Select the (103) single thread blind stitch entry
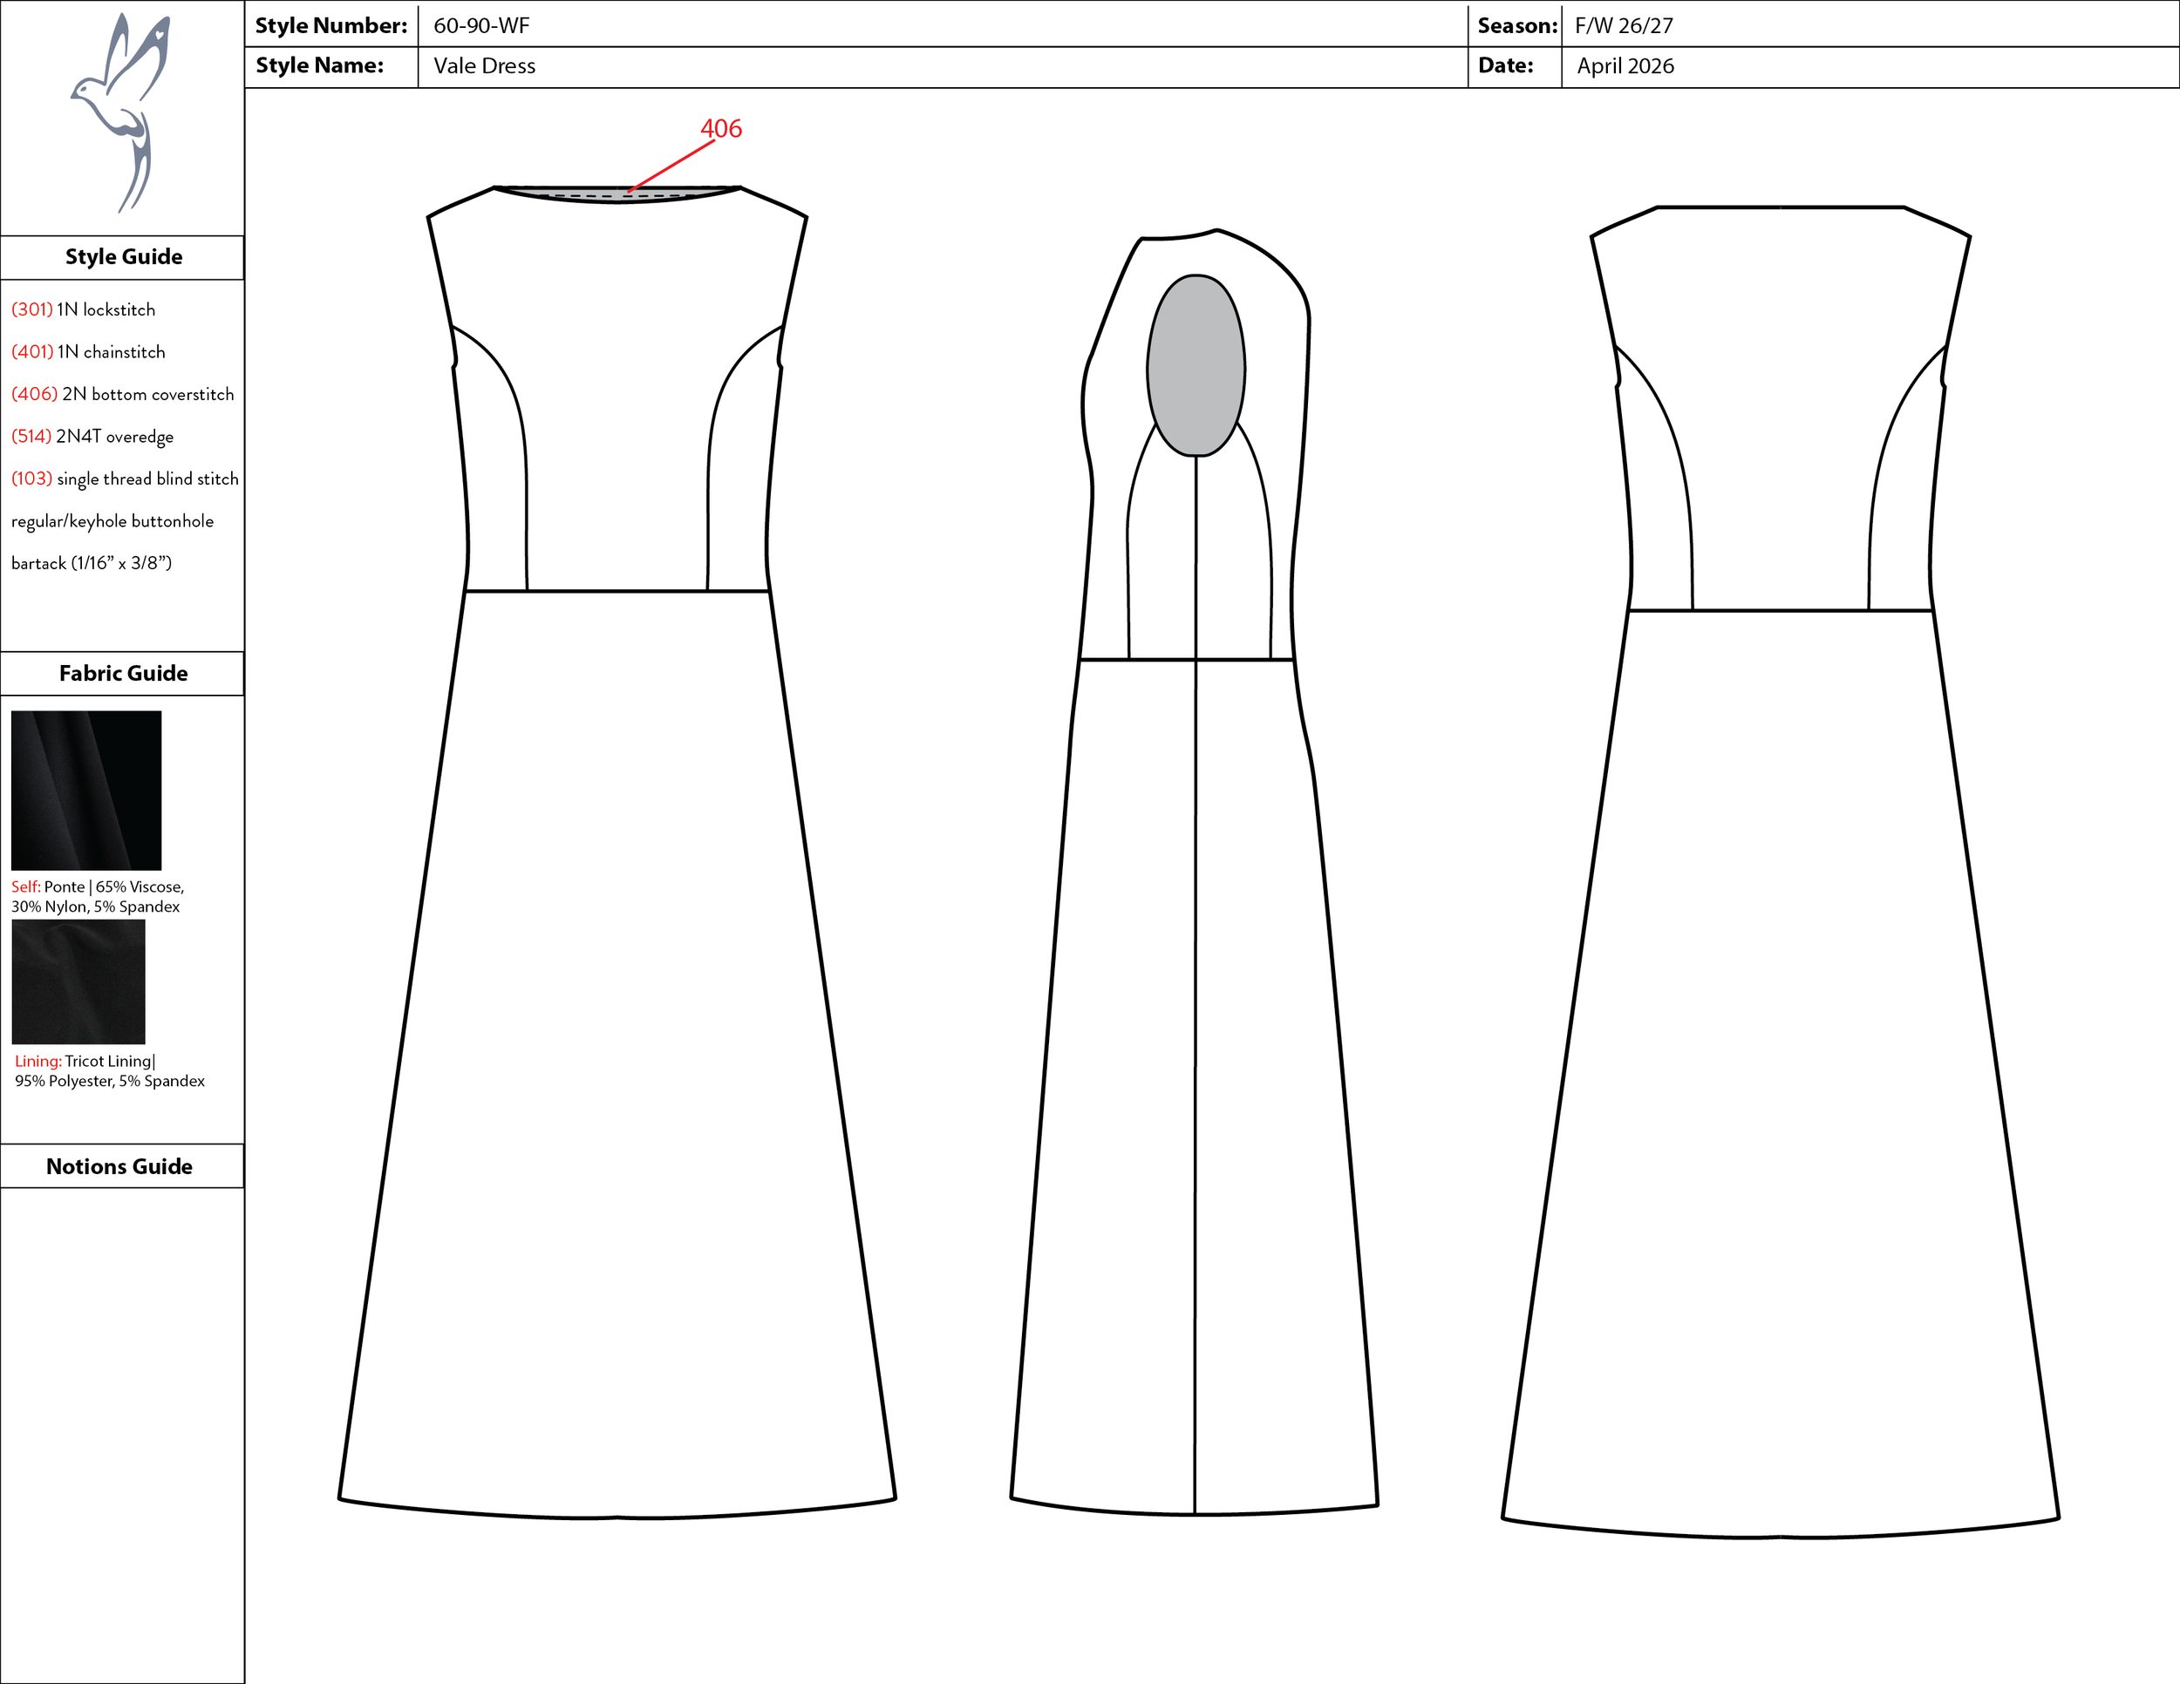This screenshot has height=1684, width=2180. click(125, 479)
